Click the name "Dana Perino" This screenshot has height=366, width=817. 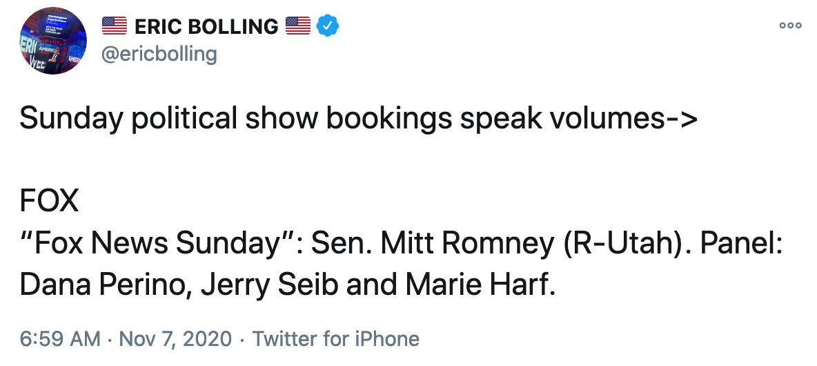pyautogui.click(x=104, y=285)
